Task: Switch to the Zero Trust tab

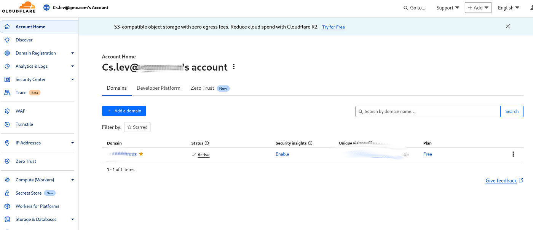Action: click(x=210, y=88)
